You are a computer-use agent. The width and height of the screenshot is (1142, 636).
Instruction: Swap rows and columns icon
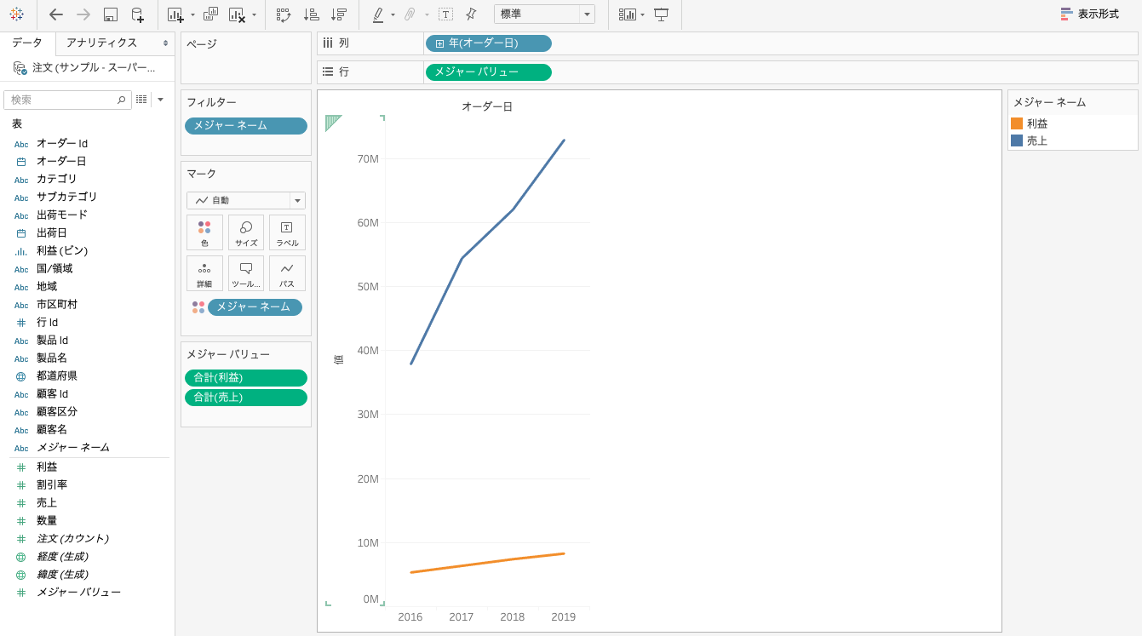click(x=284, y=14)
